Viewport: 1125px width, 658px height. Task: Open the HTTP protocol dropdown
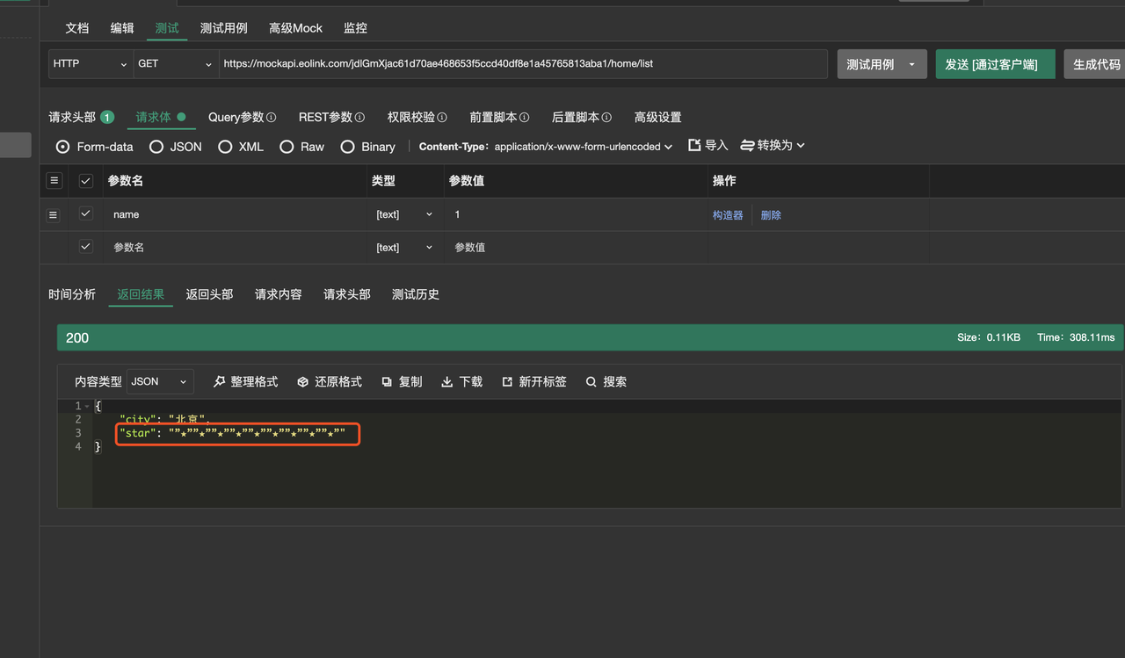tap(91, 64)
